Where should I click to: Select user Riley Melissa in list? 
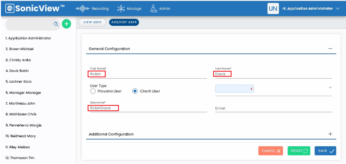pyautogui.click(x=18, y=147)
